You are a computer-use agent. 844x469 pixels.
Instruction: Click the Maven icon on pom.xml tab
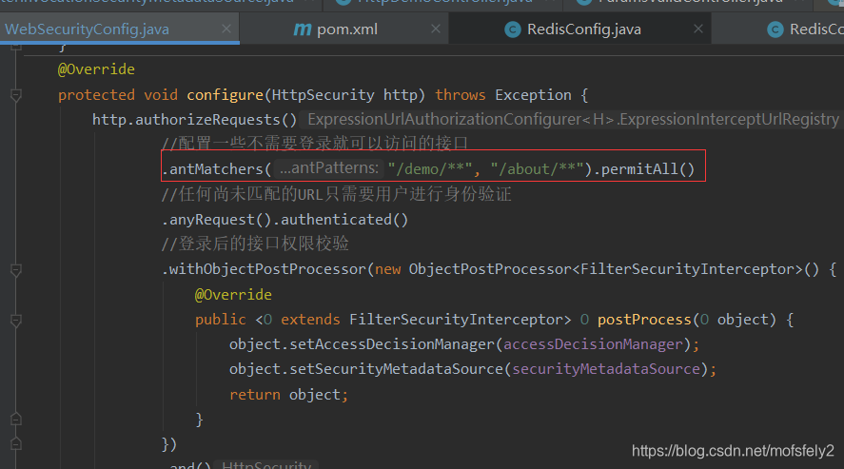coord(303,29)
